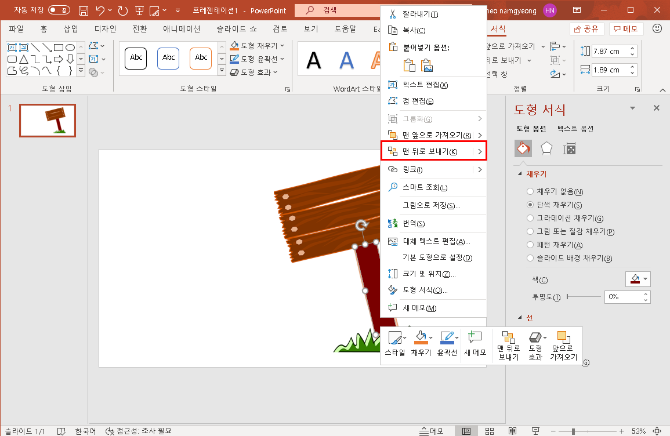Open the 애니메이션 ribbon tab

182,28
